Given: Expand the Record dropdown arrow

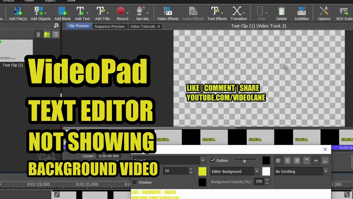Looking at the screenshot, I should point(128,13).
